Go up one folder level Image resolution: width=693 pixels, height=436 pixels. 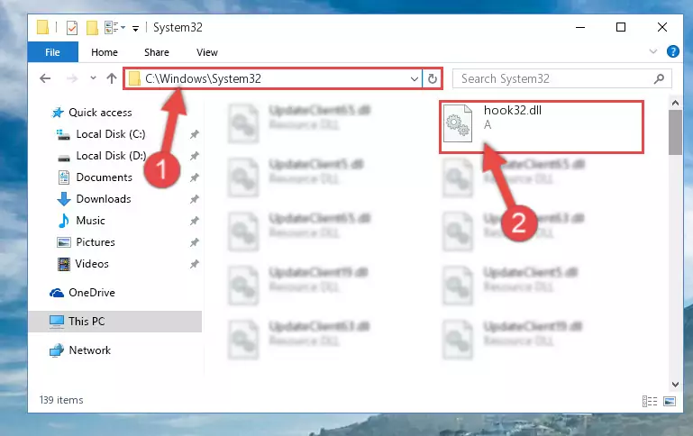click(112, 78)
